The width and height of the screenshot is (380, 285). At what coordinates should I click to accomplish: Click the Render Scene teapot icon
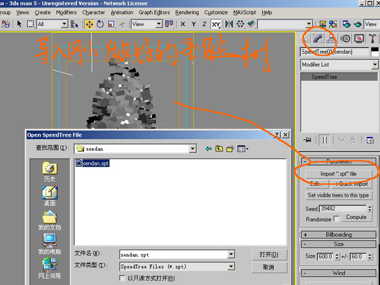click(346, 24)
